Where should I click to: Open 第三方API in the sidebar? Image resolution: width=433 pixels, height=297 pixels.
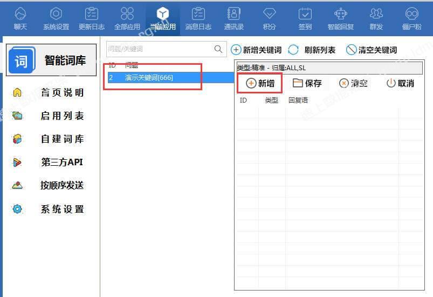pyautogui.click(x=62, y=162)
